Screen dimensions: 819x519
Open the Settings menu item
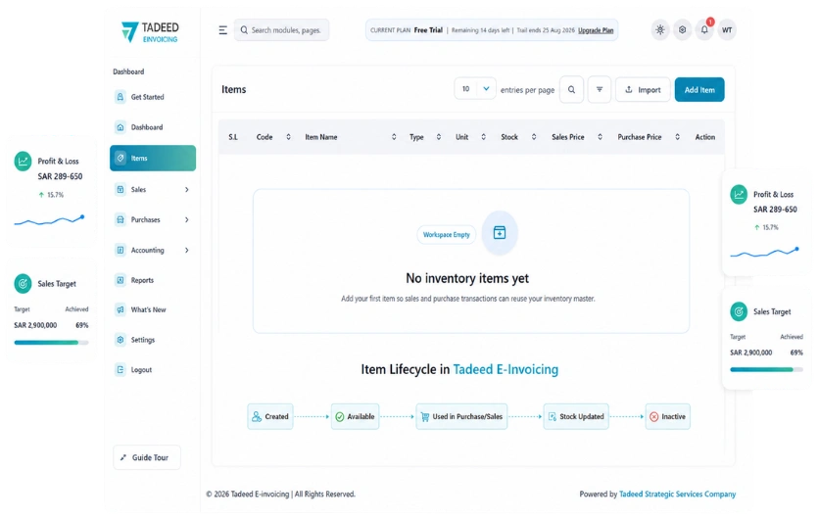tap(153, 340)
